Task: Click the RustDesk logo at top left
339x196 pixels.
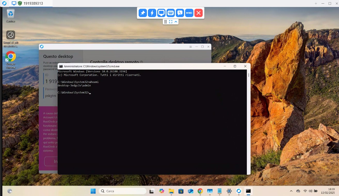Action: point(4,3)
